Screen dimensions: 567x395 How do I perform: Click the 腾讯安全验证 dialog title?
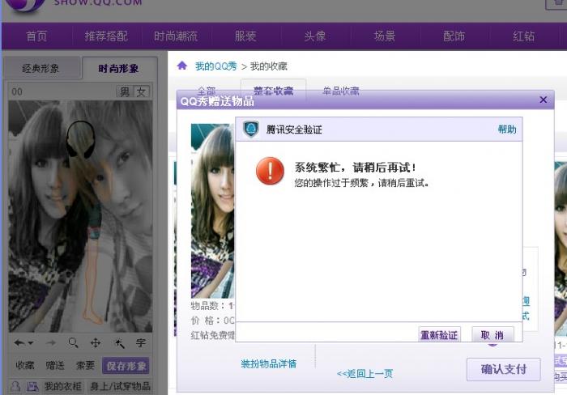pos(294,130)
